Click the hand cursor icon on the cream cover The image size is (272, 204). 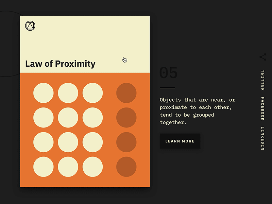(x=124, y=60)
